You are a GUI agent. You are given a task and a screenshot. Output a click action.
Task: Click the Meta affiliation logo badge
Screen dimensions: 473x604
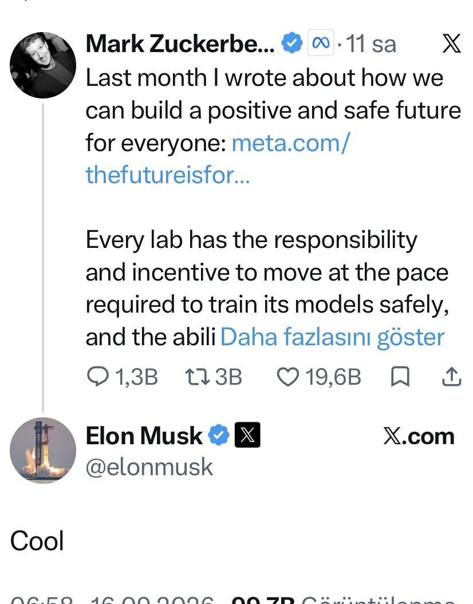pos(321,43)
